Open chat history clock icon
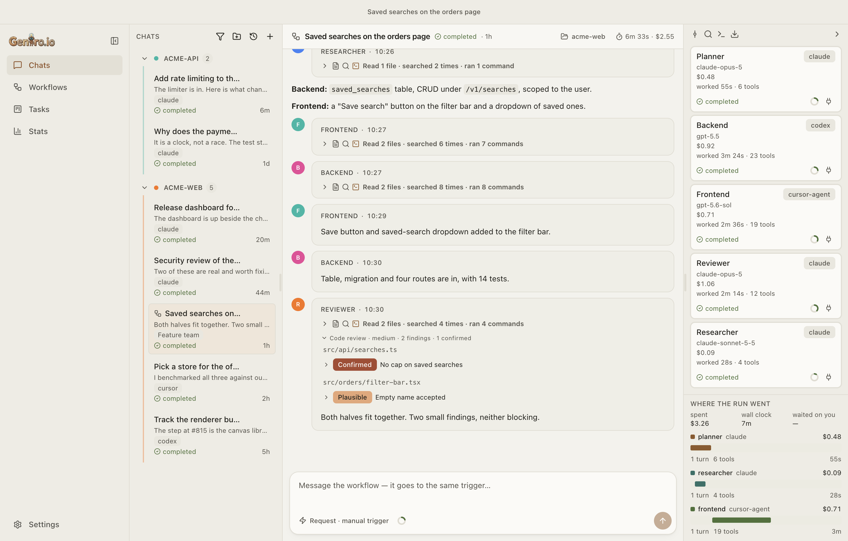This screenshot has width=848, height=541. 253,36
